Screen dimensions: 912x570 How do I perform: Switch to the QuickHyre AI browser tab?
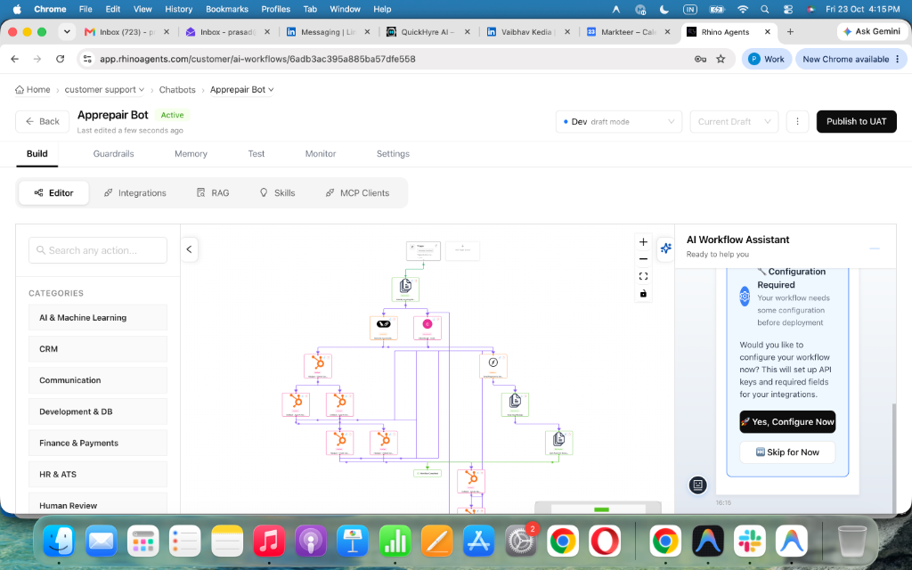pos(427,32)
